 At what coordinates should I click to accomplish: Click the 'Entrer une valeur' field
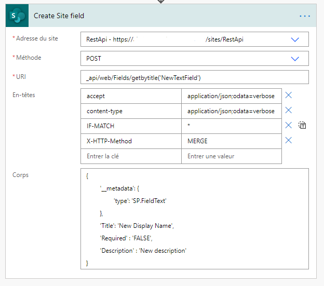(232, 156)
